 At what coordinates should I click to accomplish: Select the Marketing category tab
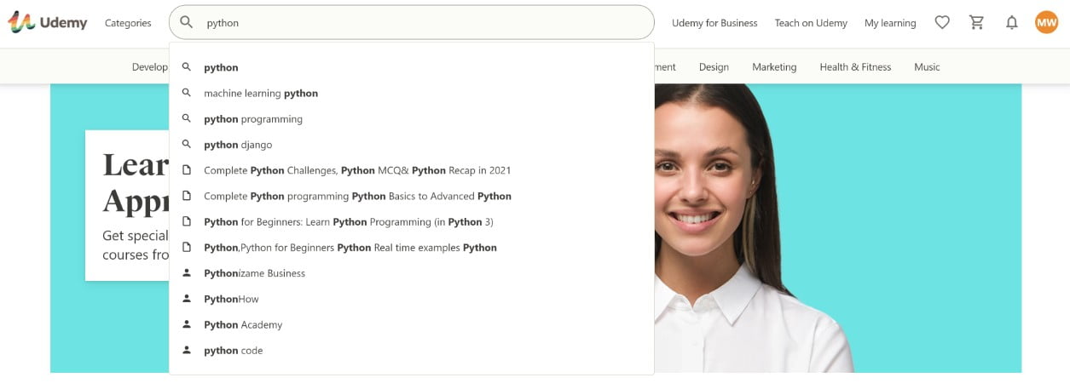774,67
